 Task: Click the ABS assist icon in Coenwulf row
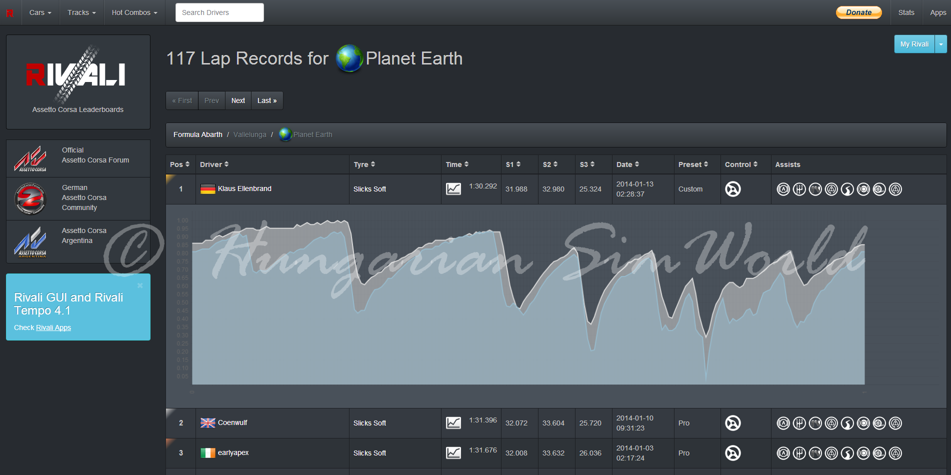point(783,423)
